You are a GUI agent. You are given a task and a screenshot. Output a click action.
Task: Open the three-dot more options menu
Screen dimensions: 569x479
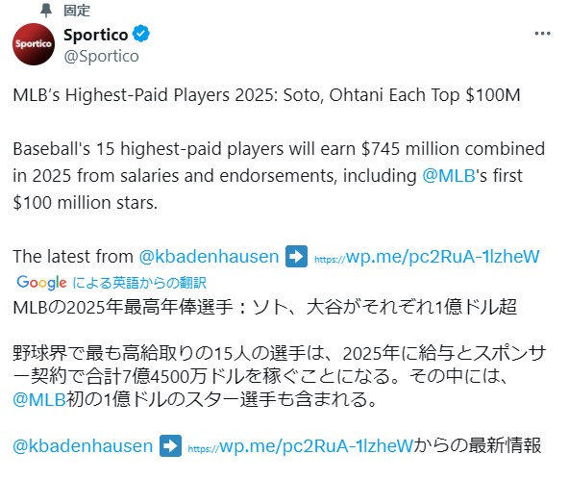click(542, 34)
